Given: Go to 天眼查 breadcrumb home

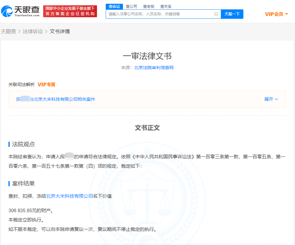Looking at the screenshot, I should [x=8, y=31].
